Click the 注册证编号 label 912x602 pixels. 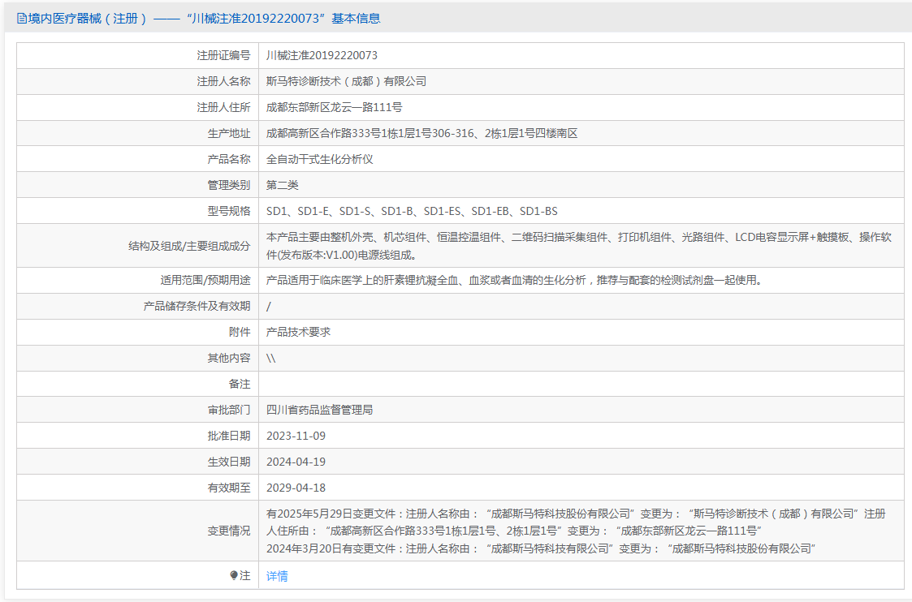click(x=223, y=55)
